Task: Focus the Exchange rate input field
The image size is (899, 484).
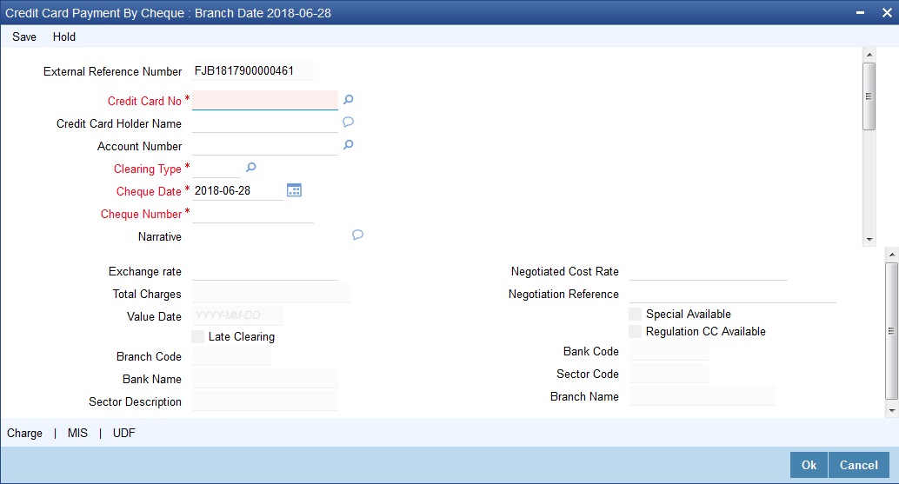Action: [x=265, y=271]
